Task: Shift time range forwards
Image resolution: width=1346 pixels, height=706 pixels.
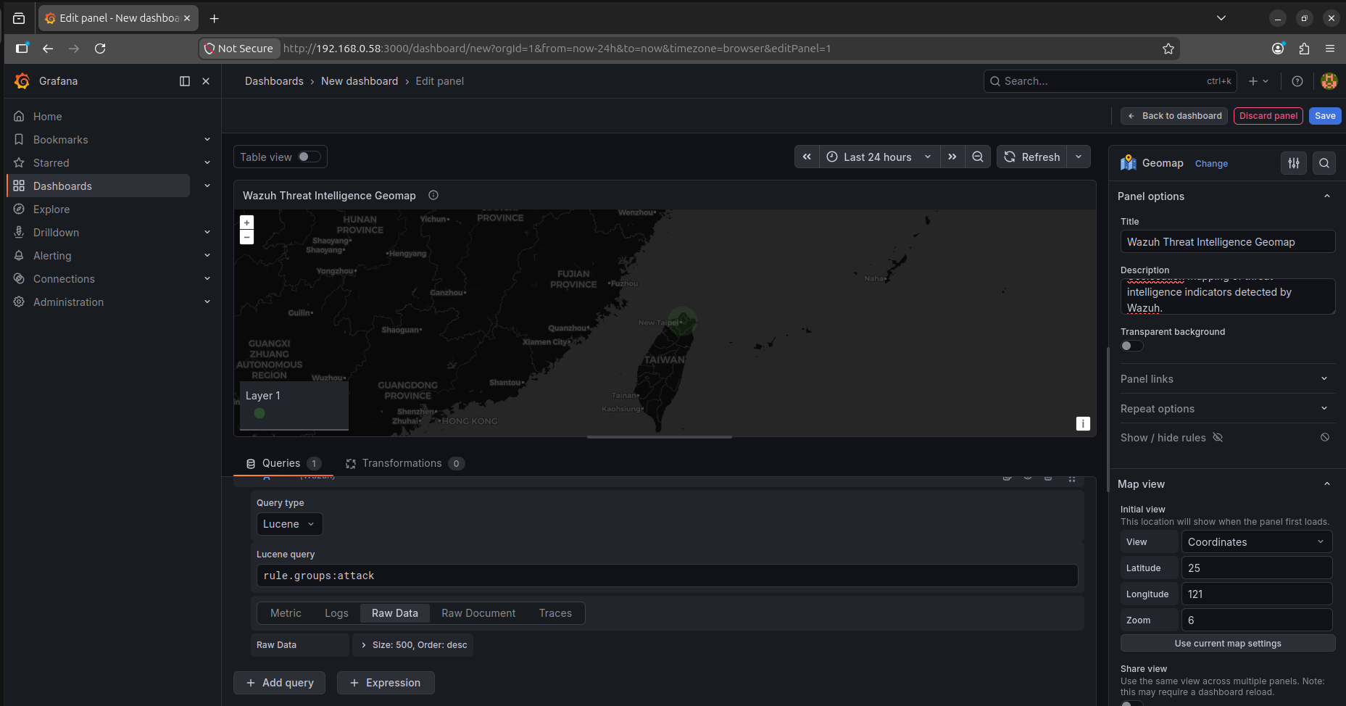Action: 952,157
